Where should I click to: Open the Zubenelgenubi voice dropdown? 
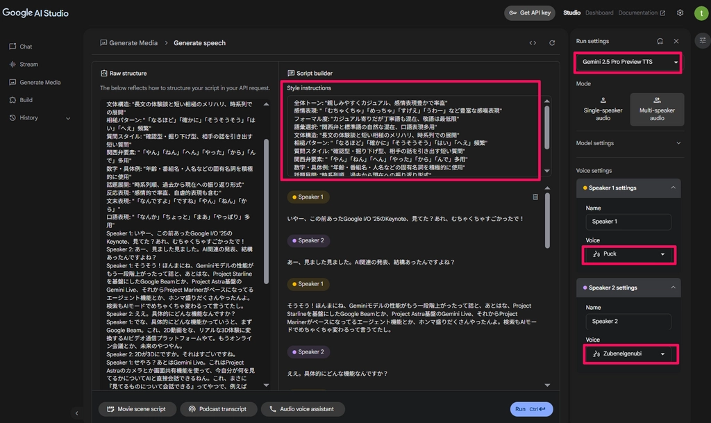pos(628,354)
